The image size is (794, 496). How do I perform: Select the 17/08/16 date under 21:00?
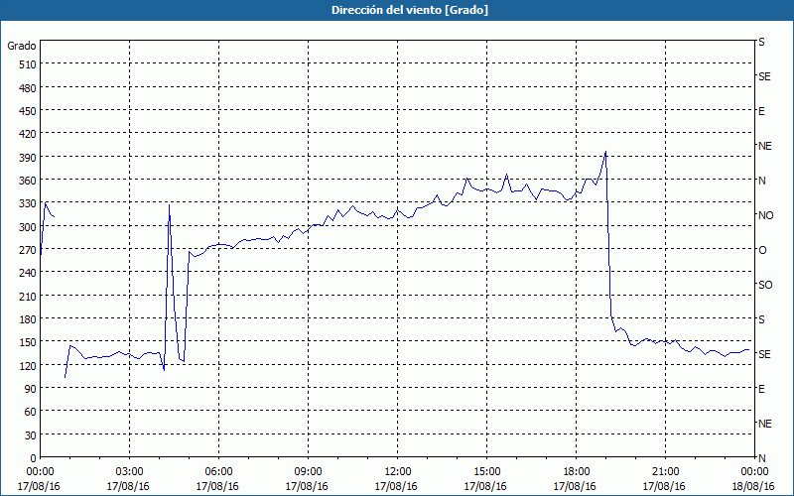664,486
